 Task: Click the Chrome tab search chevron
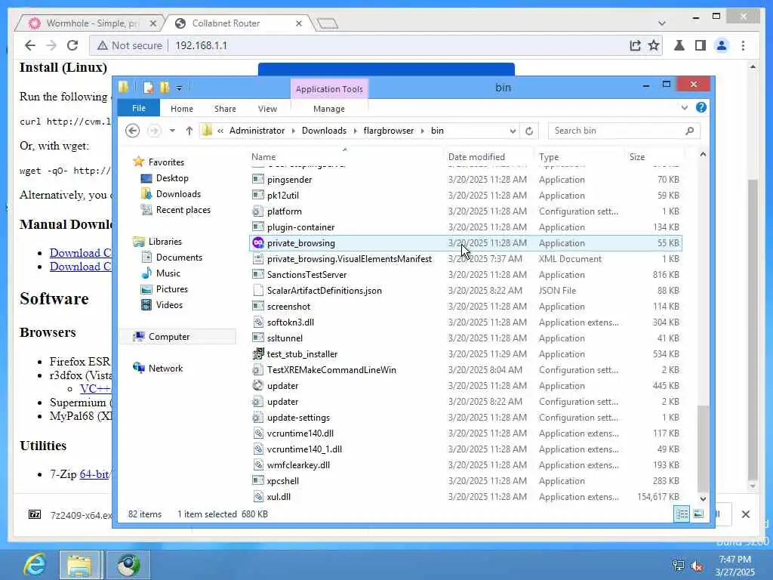click(x=661, y=23)
